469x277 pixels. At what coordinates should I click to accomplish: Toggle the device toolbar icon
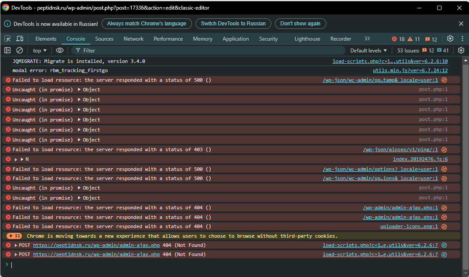click(20, 38)
